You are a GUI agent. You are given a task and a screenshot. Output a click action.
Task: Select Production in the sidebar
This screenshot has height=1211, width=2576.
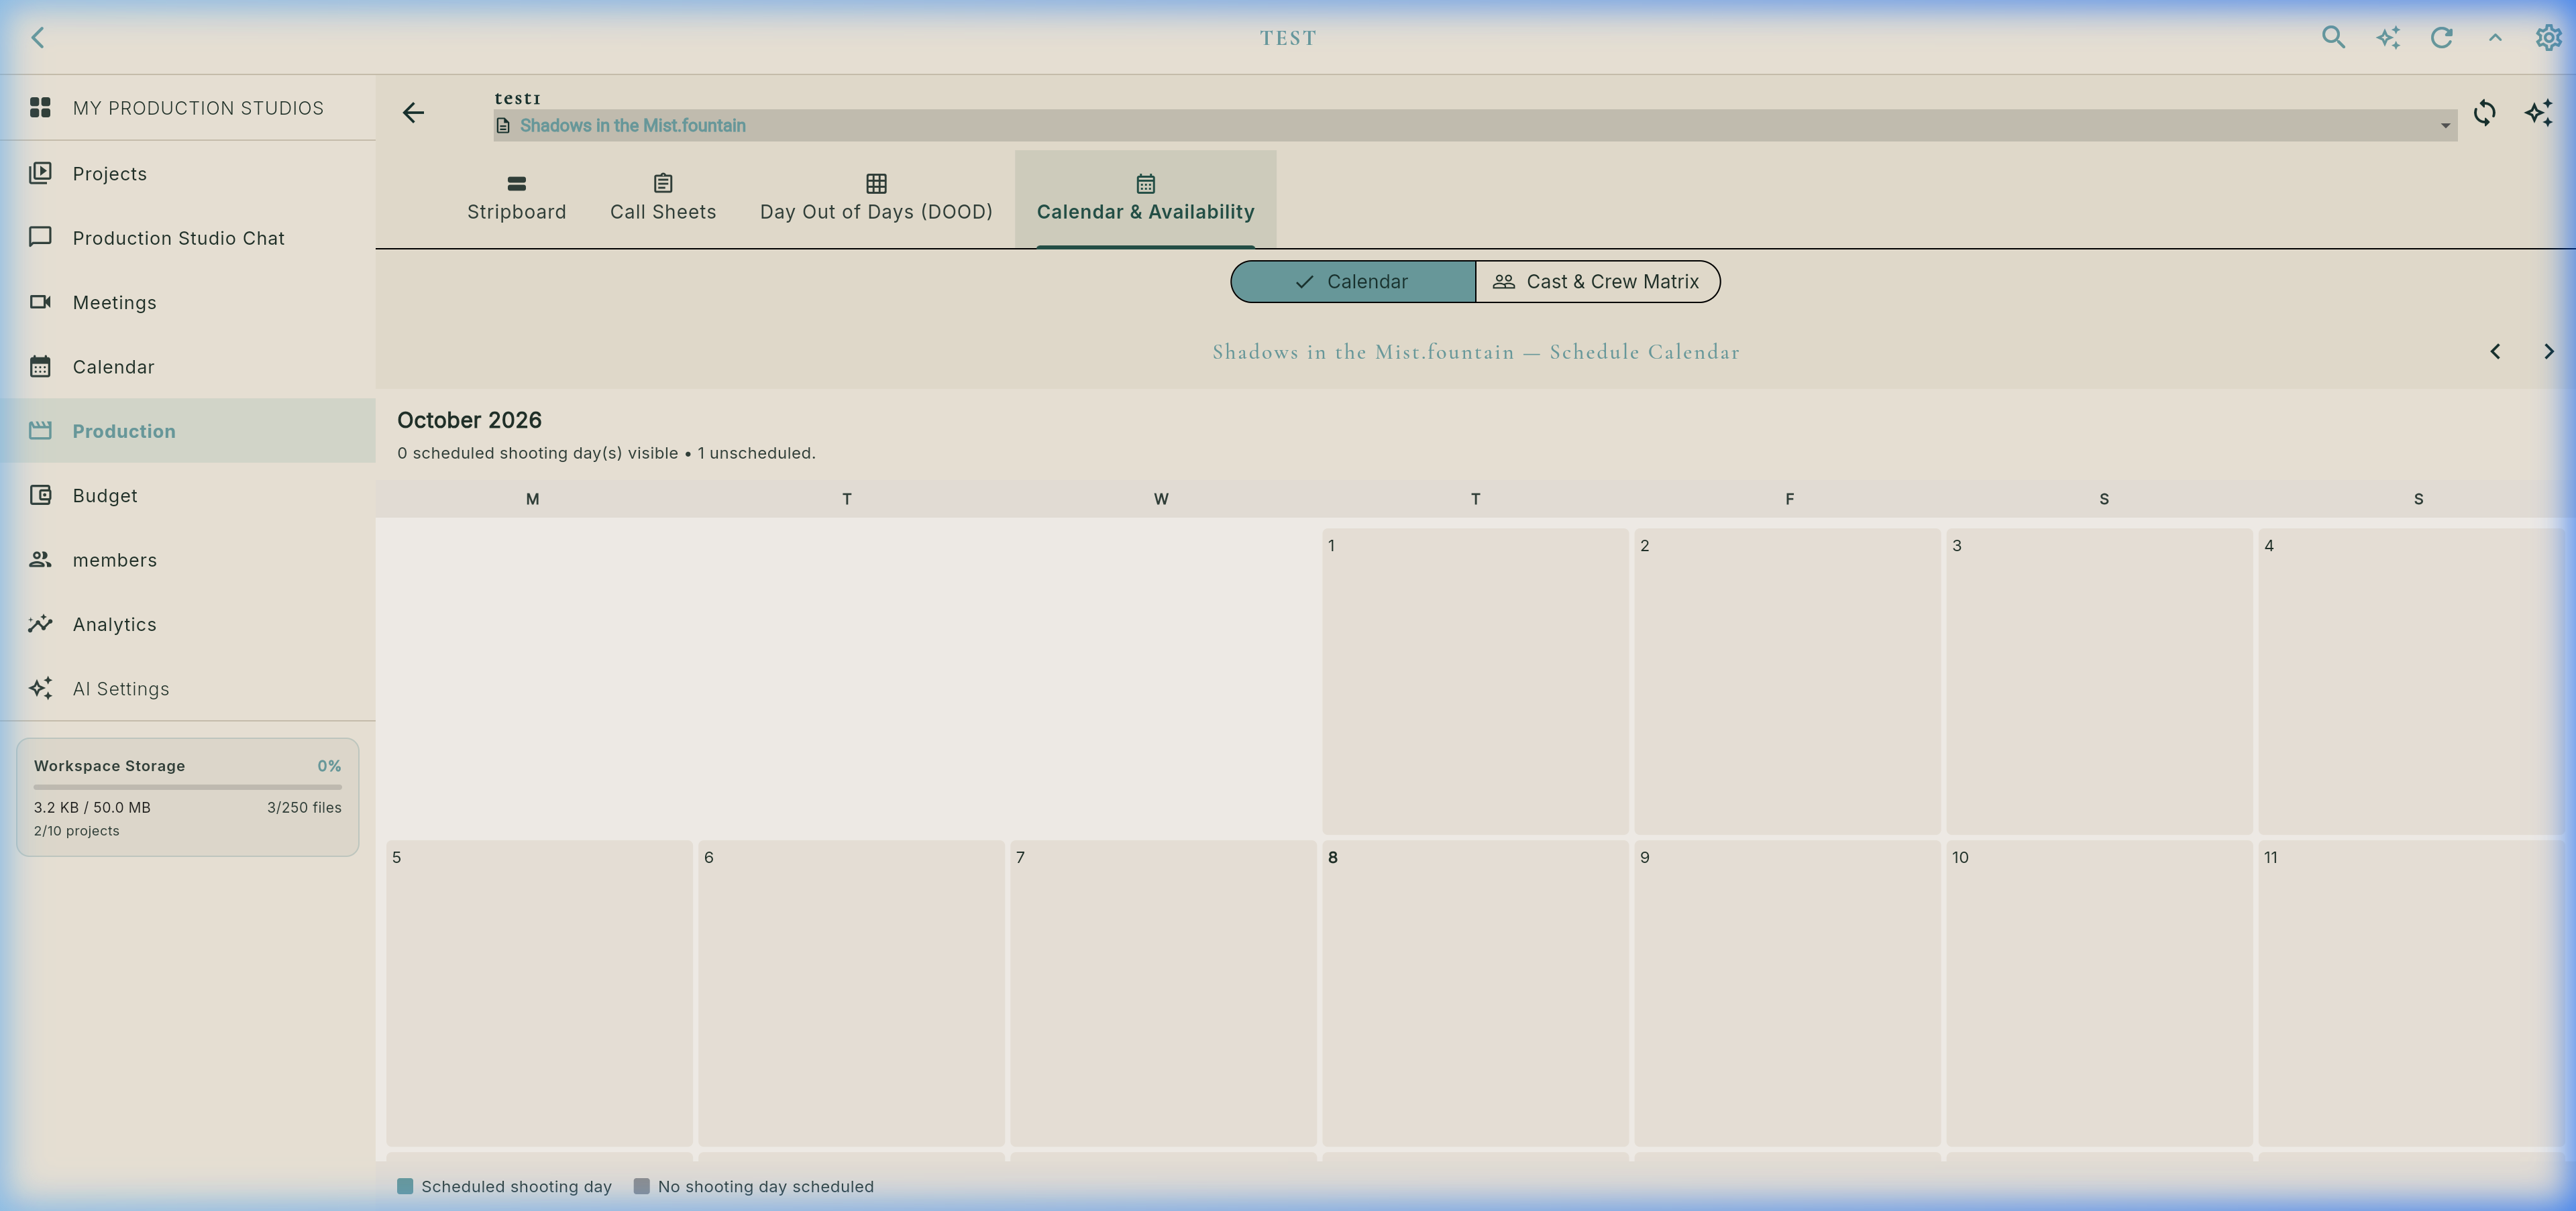188,430
